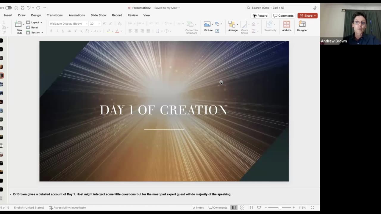Open the Animations tab
381x214 pixels.
tap(77, 15)
